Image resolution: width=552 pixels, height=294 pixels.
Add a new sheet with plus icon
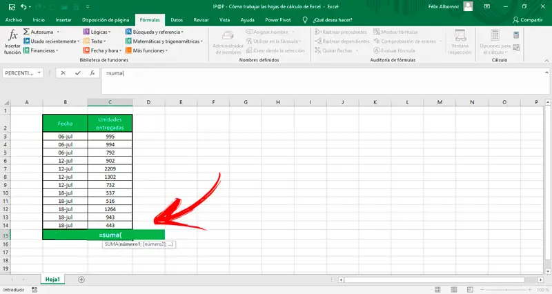[81, 280]
